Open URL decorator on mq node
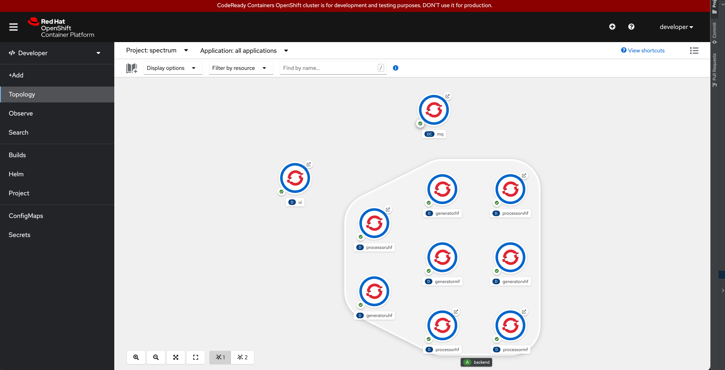This screenshot has width=725, height=370. click(448, 96)
